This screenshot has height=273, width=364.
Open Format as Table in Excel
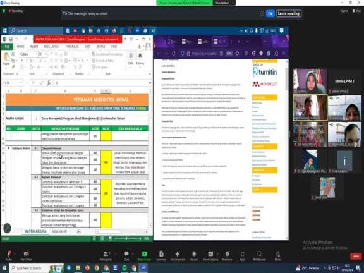click(x=103, y=61)
